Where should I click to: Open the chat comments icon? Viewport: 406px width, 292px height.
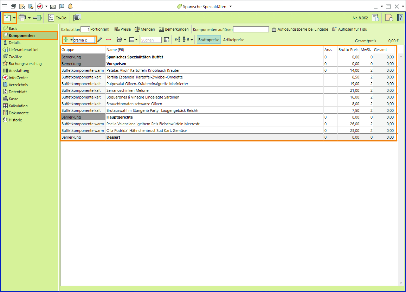77,18
